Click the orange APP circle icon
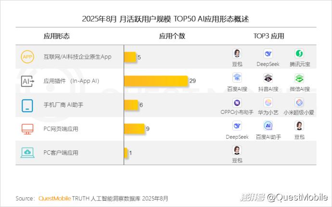 tap(27, 57)
